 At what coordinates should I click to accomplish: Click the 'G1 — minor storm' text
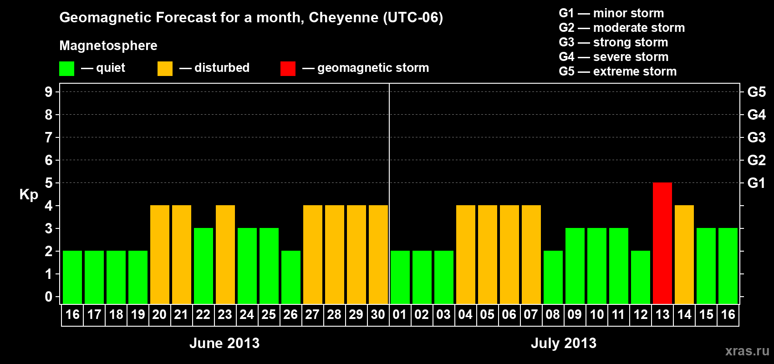611,13
